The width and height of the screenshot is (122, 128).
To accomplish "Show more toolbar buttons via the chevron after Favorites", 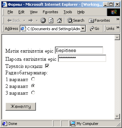I will click(x=118, y=19).
